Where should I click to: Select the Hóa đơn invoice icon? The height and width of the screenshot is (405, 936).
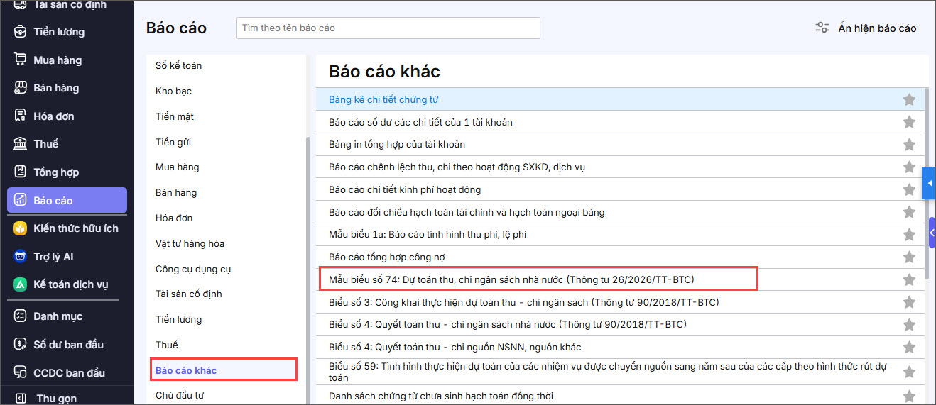(x=21, y=116)
